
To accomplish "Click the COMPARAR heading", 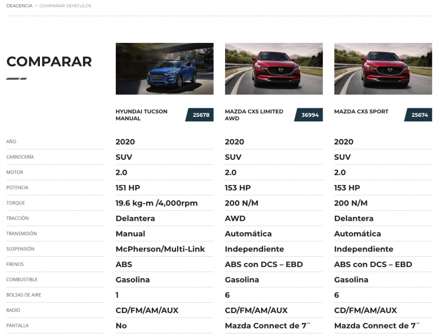I will pyautogui.click(x=49, y=61).
